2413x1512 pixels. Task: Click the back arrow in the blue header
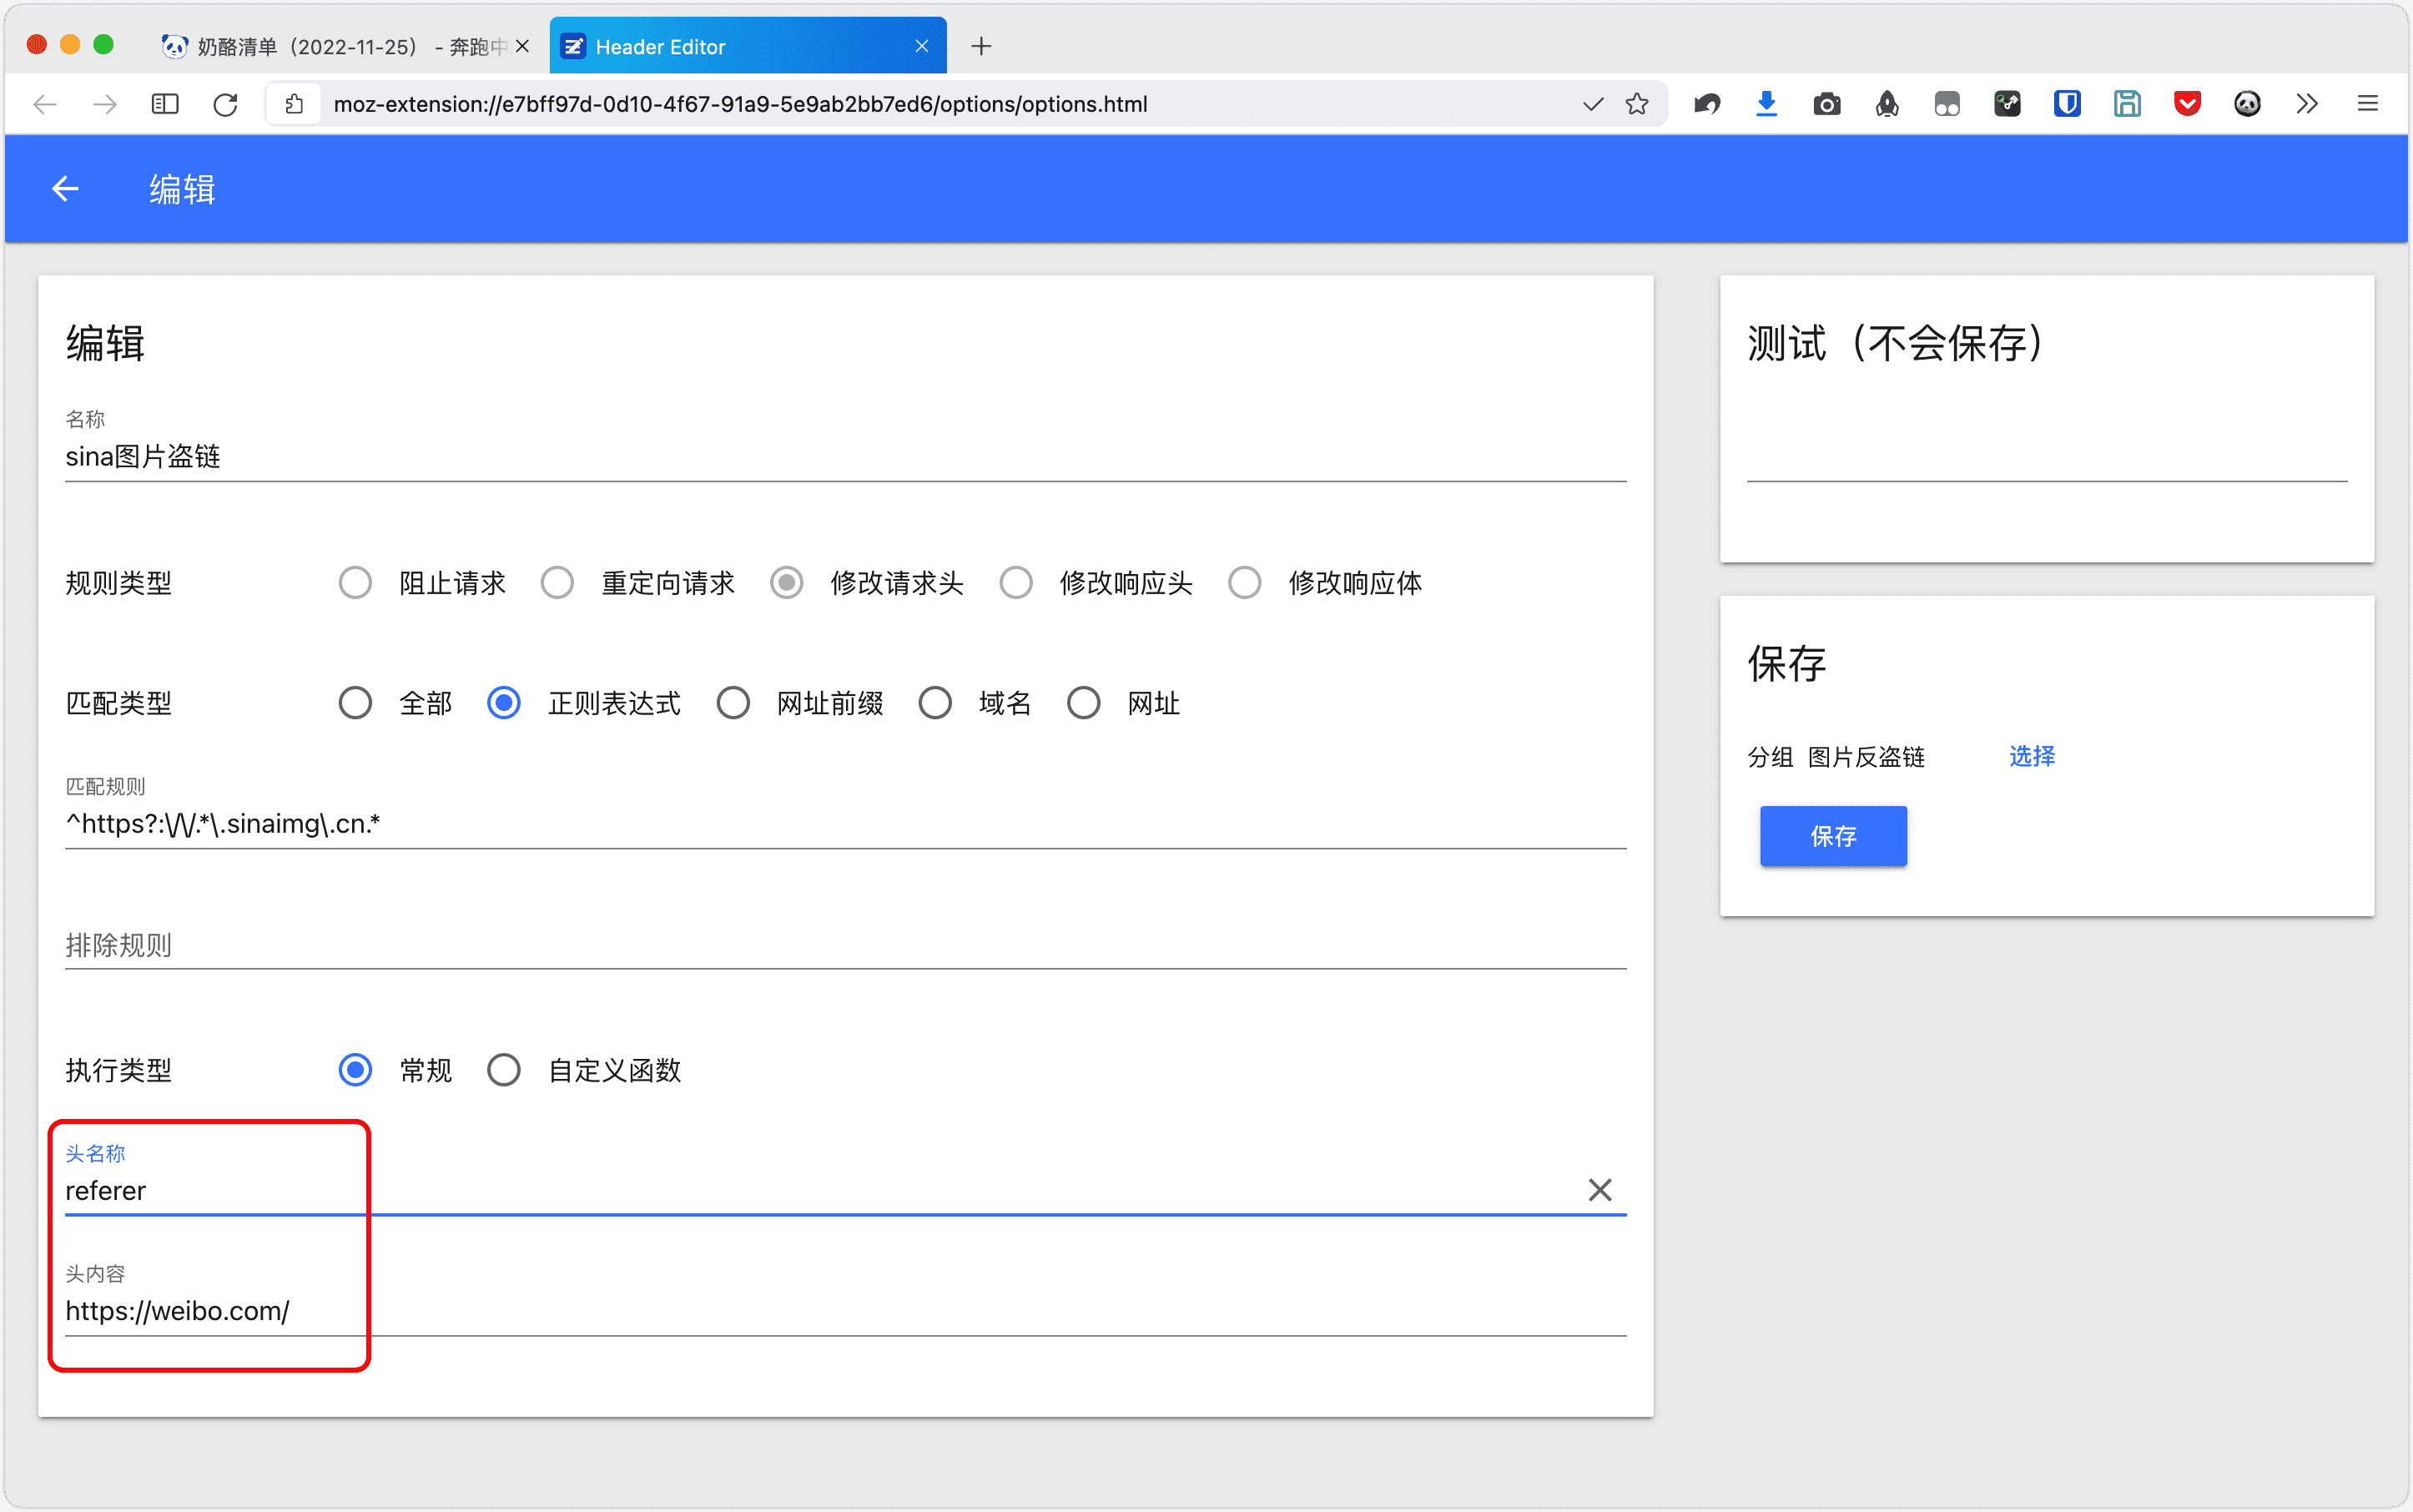pos(64,188)
